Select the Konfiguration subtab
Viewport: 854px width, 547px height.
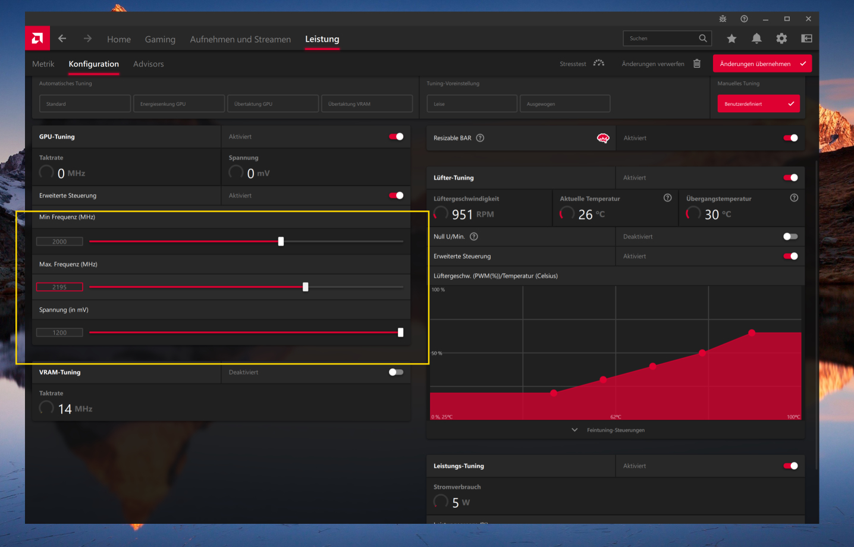94,64
